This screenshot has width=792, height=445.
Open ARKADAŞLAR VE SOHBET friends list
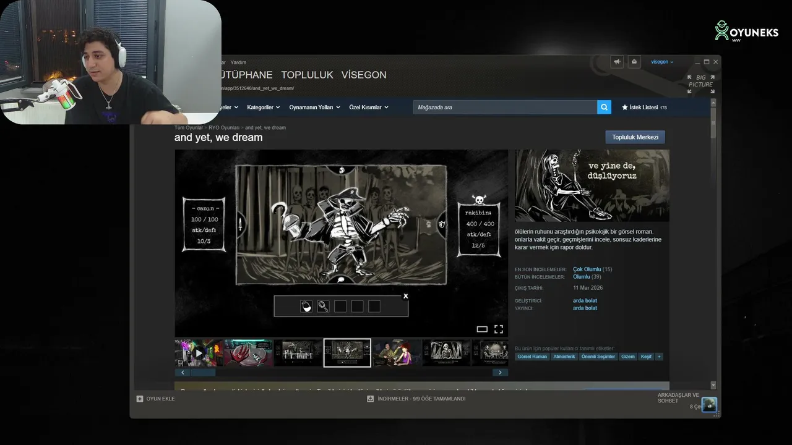click(x=678, y=398)
